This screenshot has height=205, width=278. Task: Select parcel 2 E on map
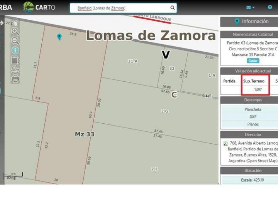(154, 169)
